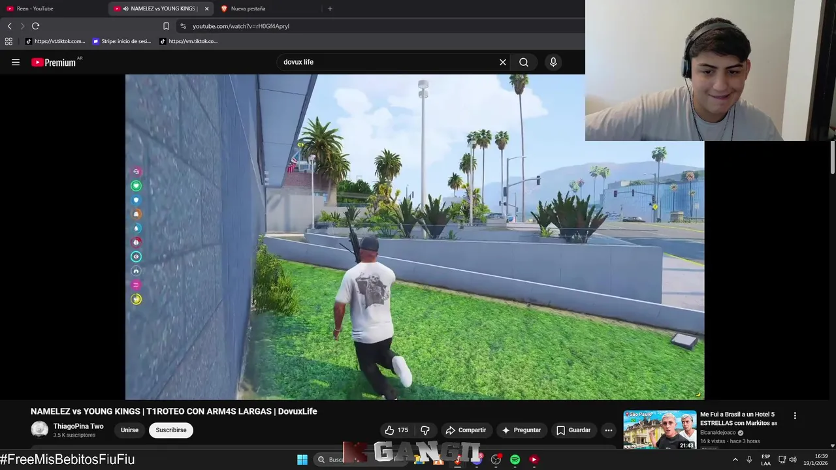Image resolution: width=836 pixels, height=470 pixels.
Task: Bookmark the page with the bookmark icon
Action: tap(166, 26)
